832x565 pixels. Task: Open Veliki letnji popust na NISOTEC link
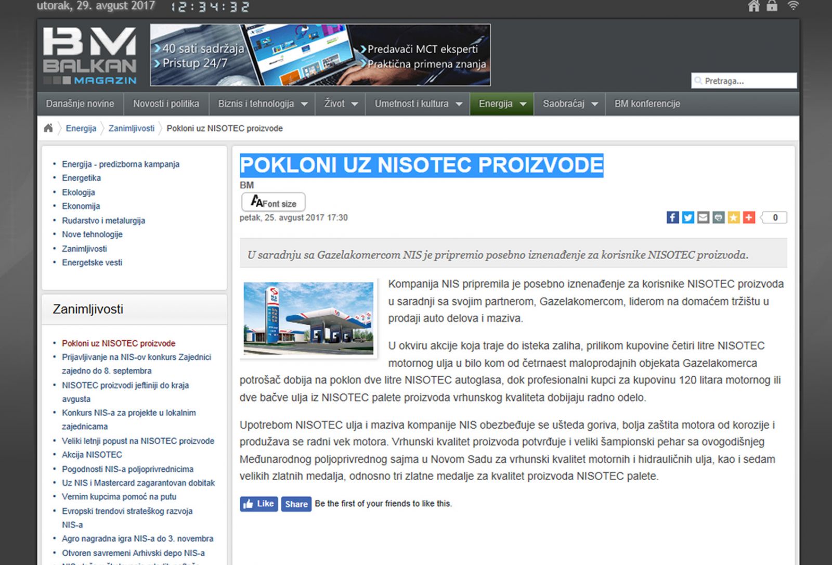click(x=138, y=441)
